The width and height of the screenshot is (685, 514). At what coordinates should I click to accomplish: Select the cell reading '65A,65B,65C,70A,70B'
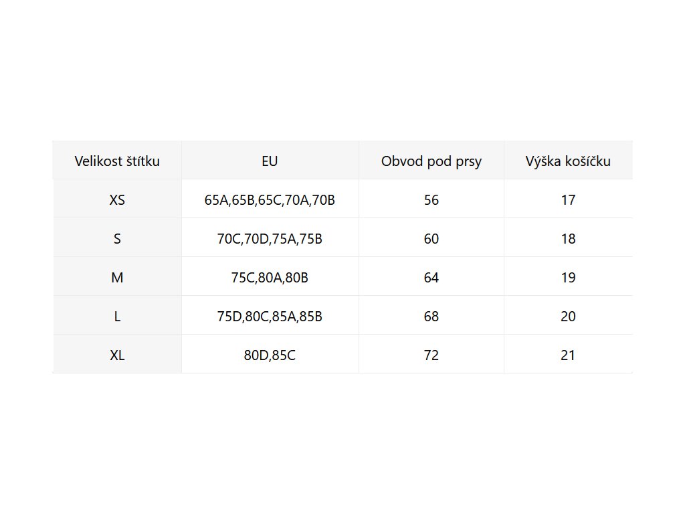coord(270,199)
